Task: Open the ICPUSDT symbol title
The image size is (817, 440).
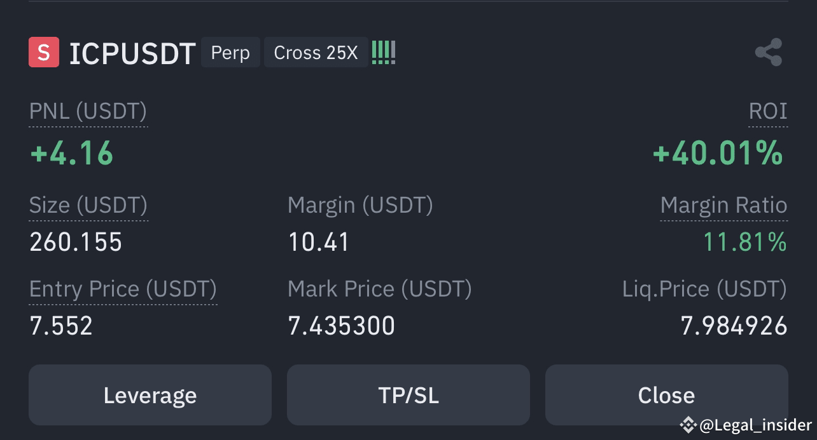Action: click(x=132, y=53)
